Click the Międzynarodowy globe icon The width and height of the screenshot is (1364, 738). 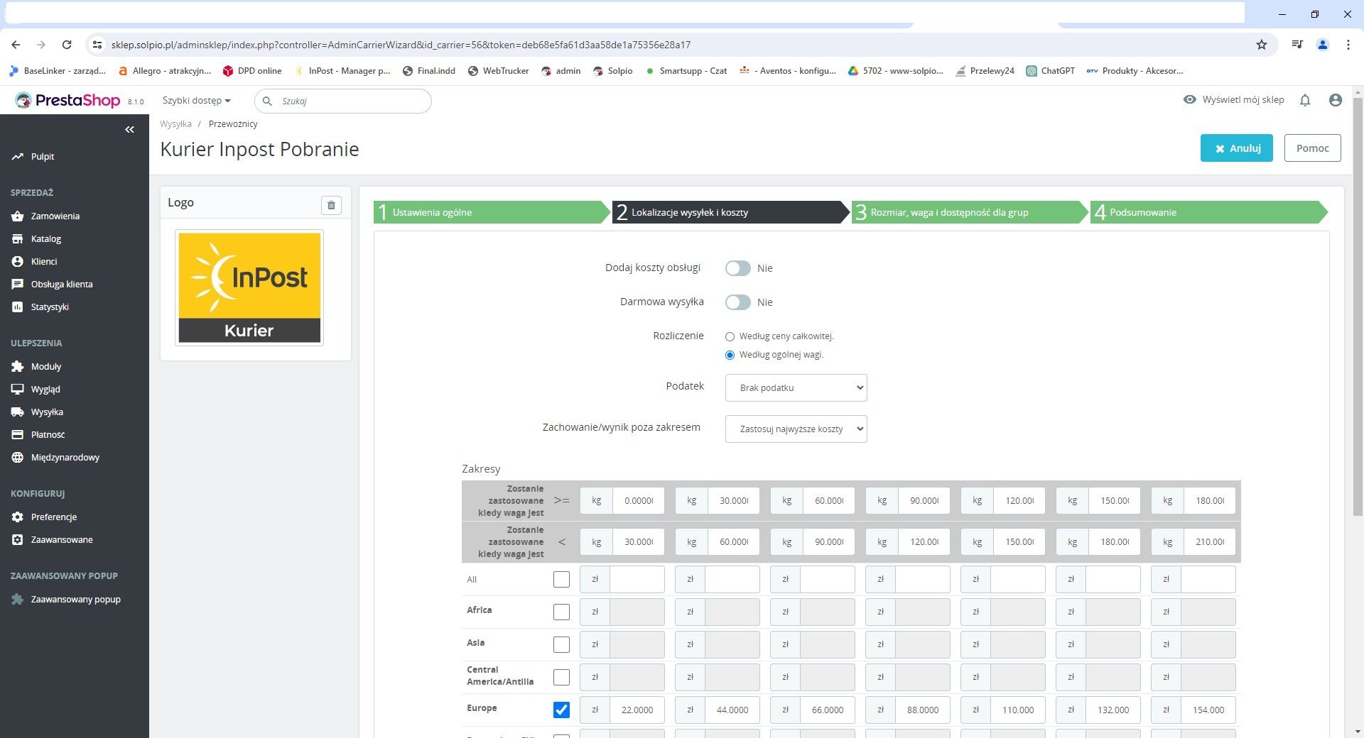(x=18, y=457)
